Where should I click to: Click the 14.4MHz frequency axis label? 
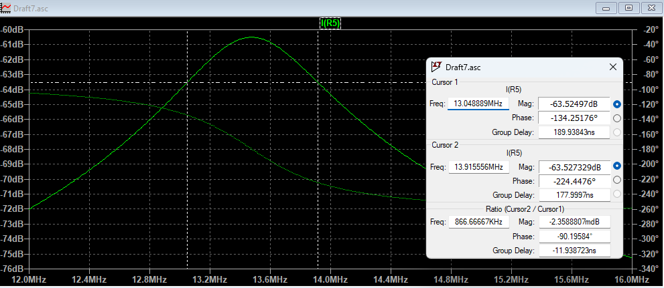point(391,279)
